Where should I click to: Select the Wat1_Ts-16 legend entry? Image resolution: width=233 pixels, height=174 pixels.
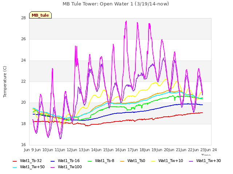(x=65, y=161)
